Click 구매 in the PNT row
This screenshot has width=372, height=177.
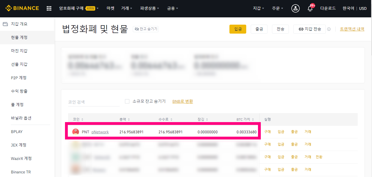point(268,132)
